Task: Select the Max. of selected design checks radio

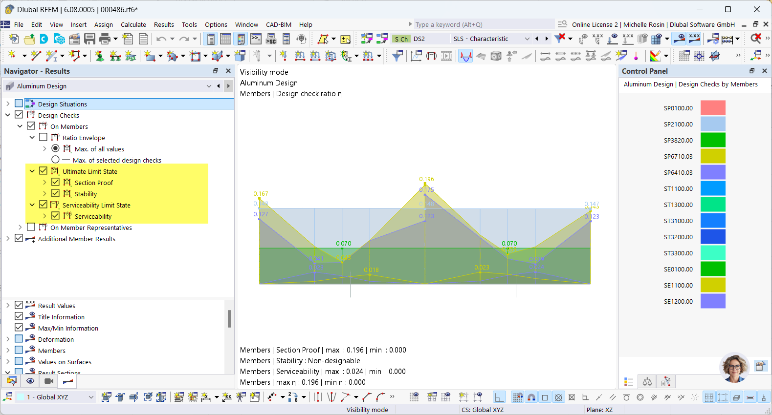Action: pyautogui.click(x=55, y=160)
